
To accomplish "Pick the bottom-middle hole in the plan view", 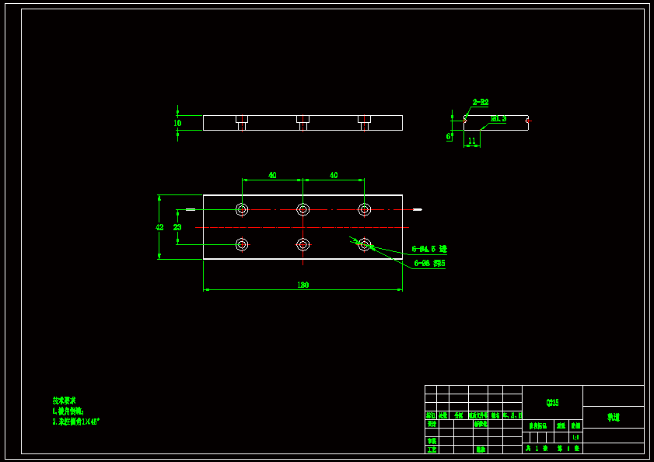I will tap(303, 244).
